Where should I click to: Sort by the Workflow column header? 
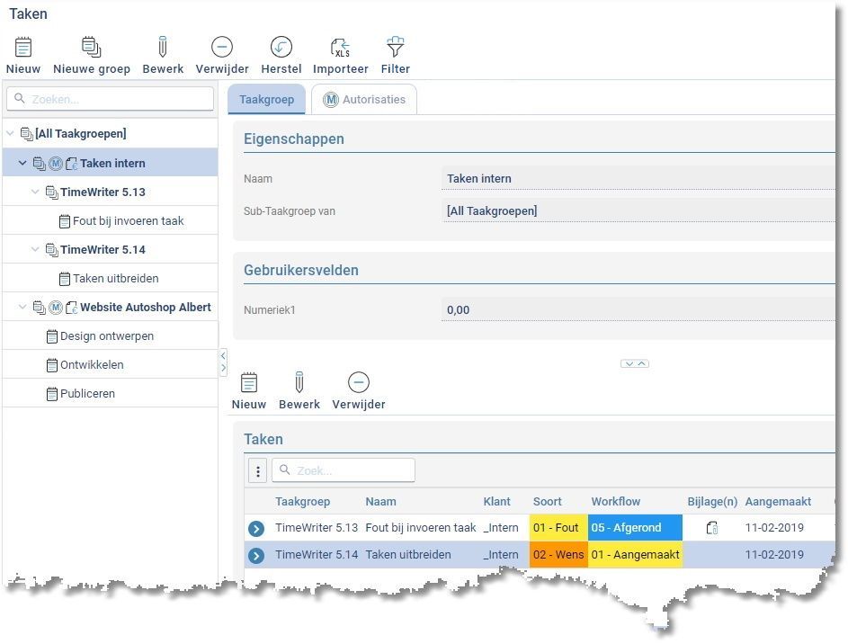(x=615, y=502)
